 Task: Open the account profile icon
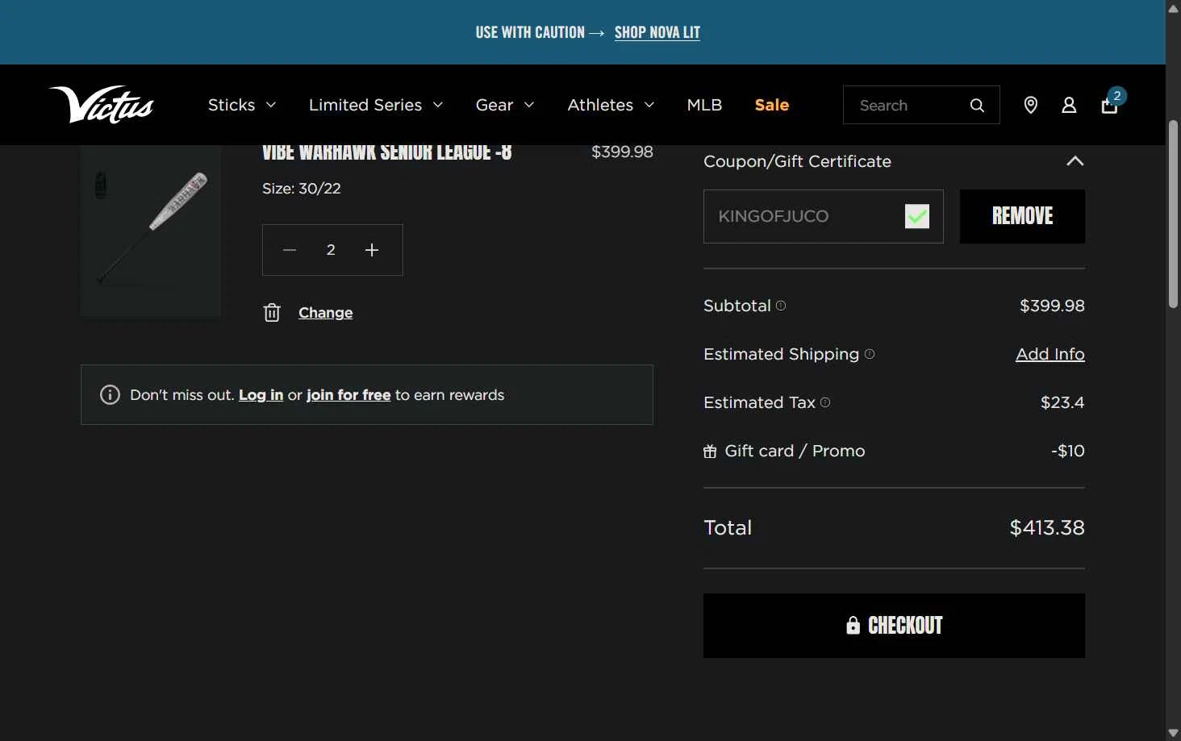[x=1069, y=105]
